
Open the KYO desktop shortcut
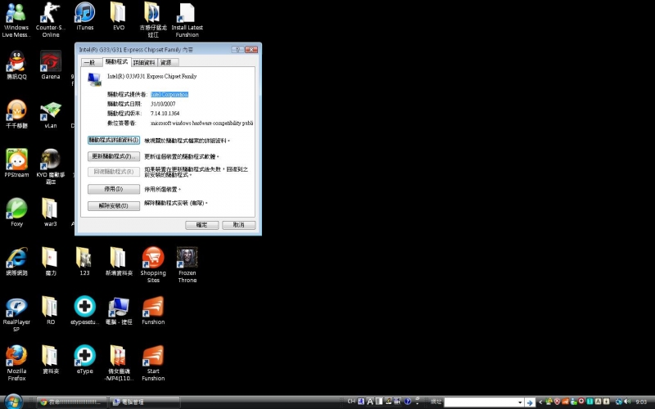pos(51,167)
